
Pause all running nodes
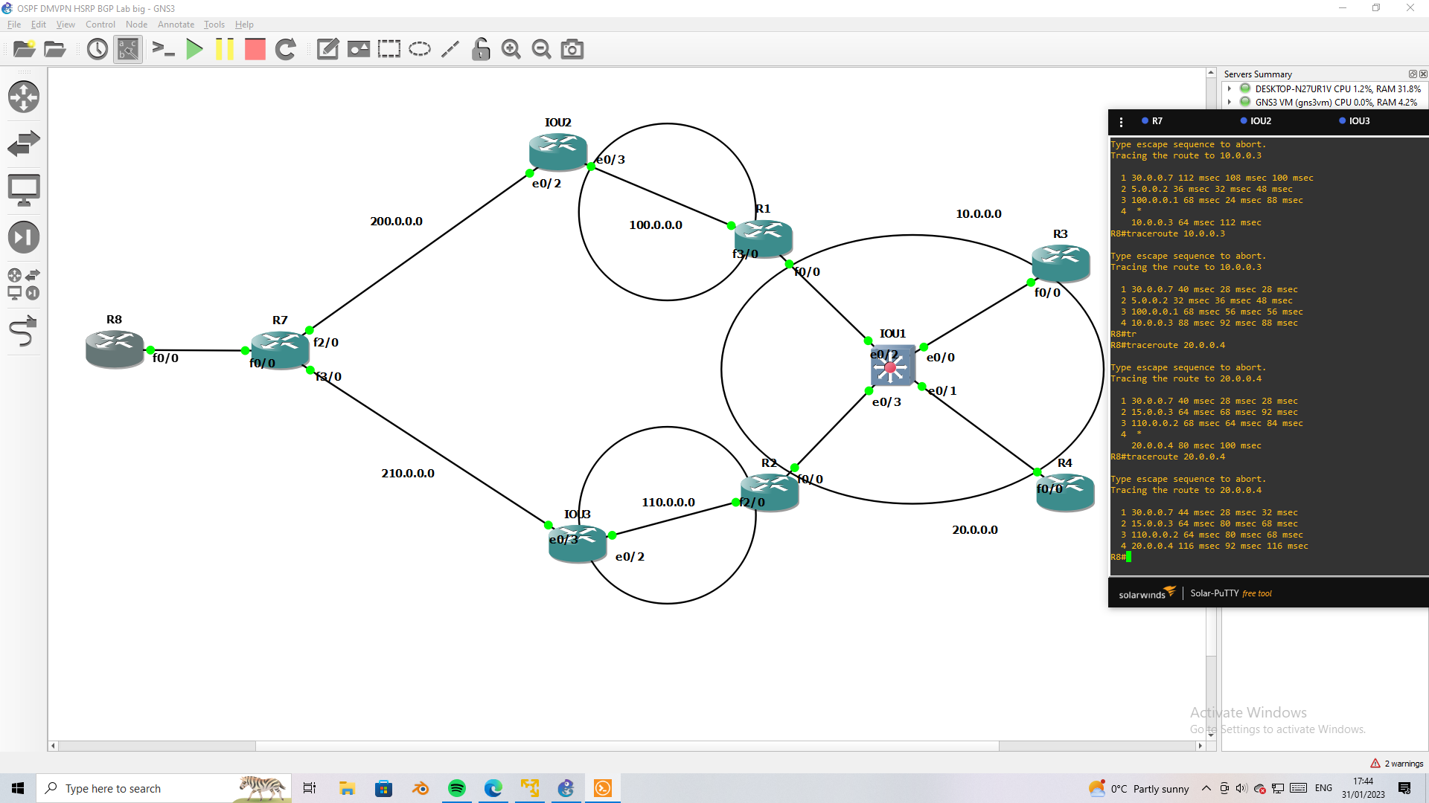tap(225, 49)
